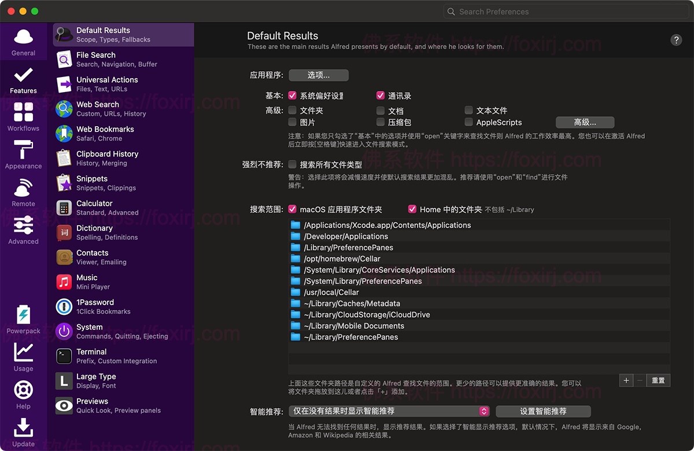Open the Snippets star icon
This screenshot has height=451, width=694.
63,183
